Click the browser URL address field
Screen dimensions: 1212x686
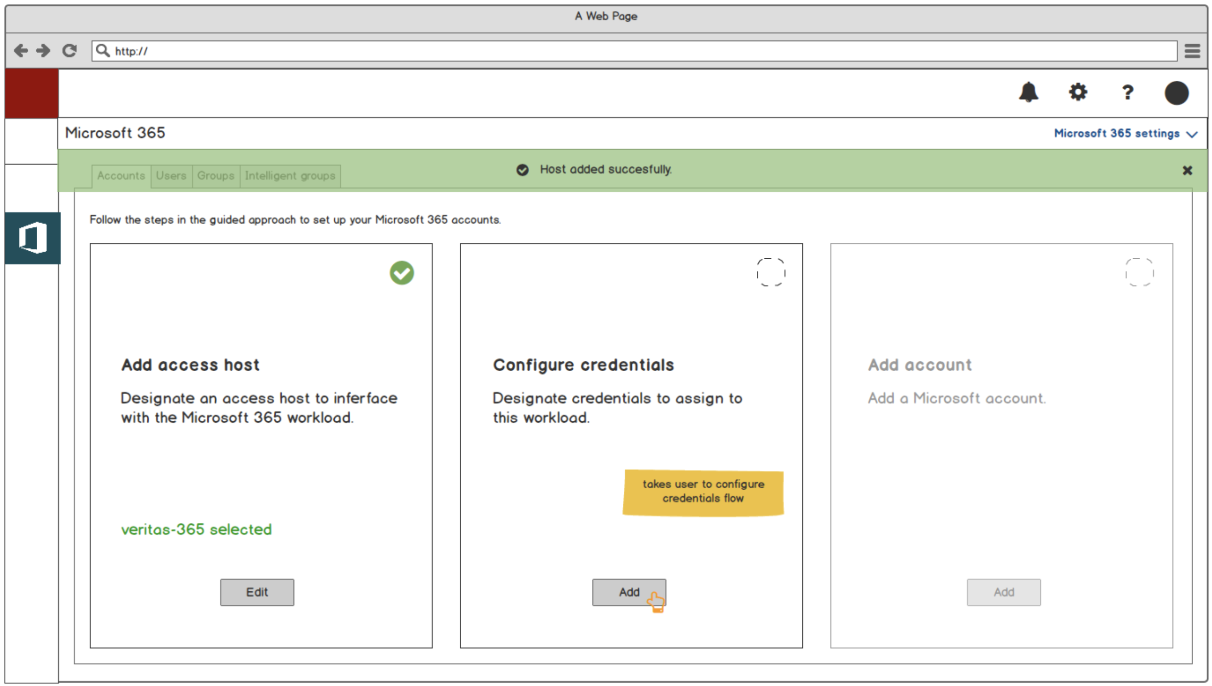click(x=635, y=51)
